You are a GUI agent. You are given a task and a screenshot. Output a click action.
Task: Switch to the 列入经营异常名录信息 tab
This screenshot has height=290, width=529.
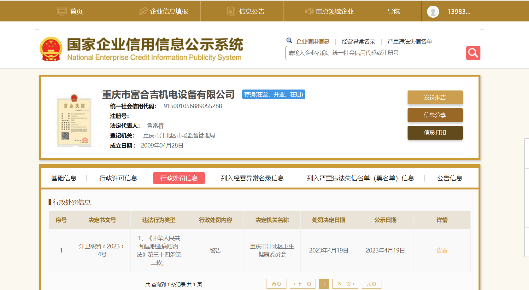pyautogui.click(x=252, y=178)
